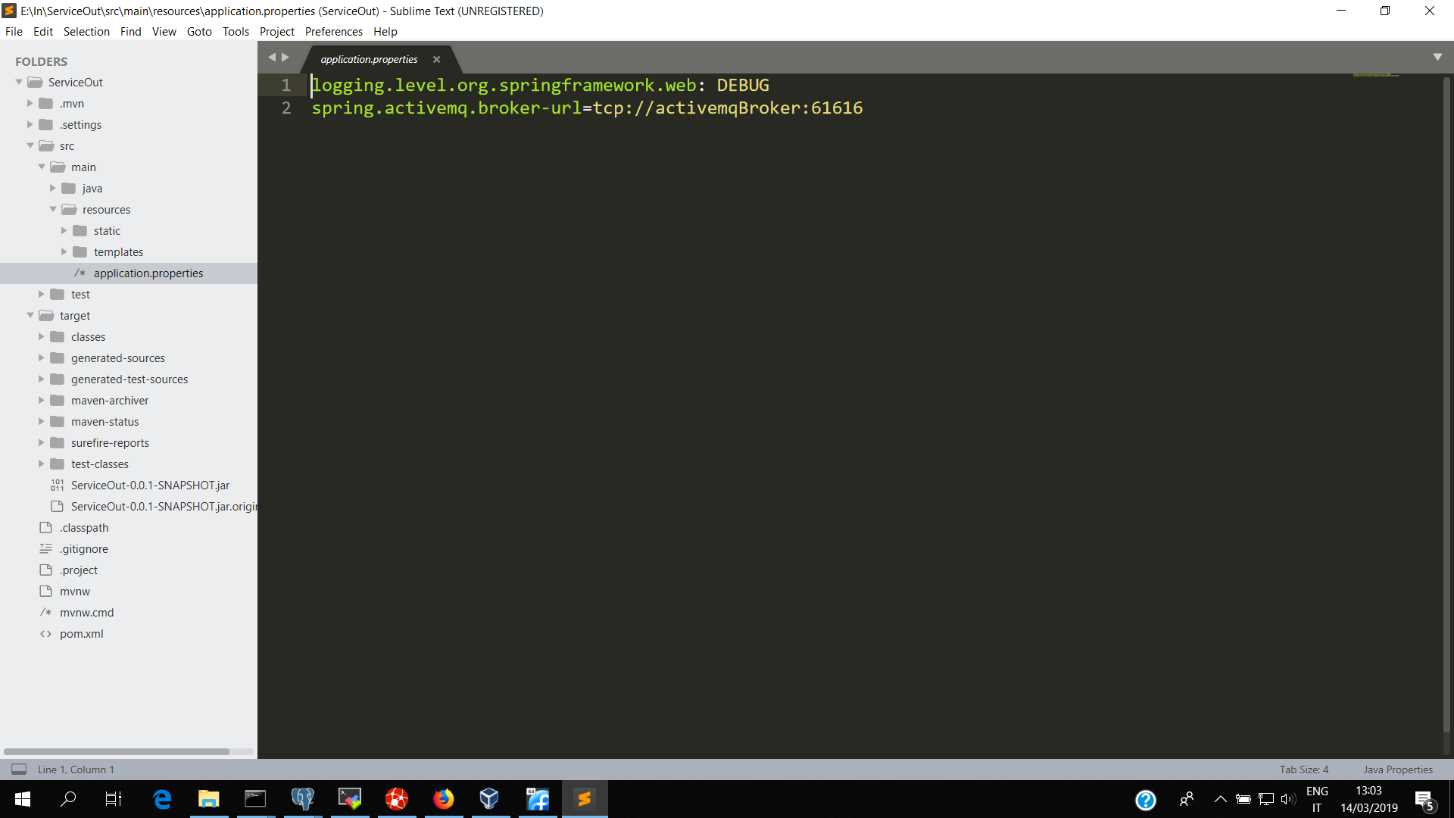Viewport: 1454px width, 818px height.
Task: Close the application.properties tab
Action: point(436,59)
